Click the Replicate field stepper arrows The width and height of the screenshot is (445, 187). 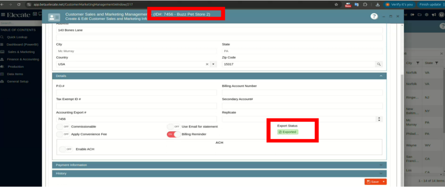379,119
